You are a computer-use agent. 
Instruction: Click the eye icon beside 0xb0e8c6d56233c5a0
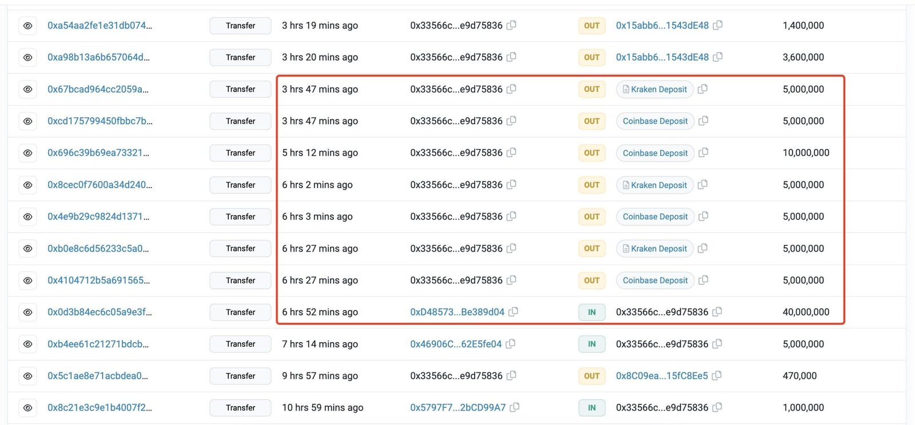click(x=27, y=248)
